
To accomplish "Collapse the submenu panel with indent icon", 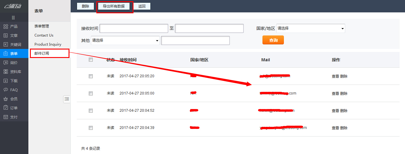I will [67, 99].
